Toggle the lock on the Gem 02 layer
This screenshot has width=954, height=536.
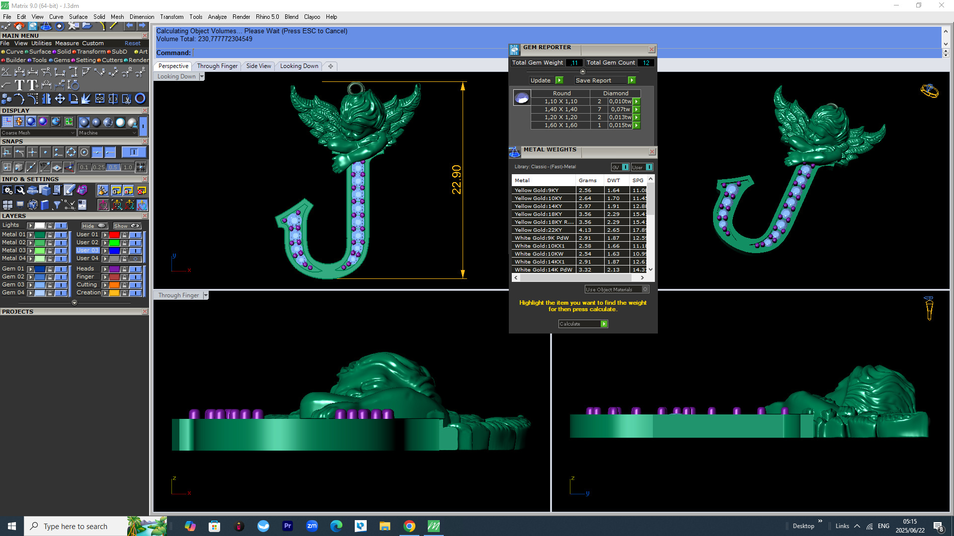click(50, 277)
